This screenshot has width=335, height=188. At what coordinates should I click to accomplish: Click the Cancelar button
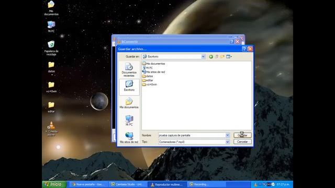click(242, 142)
